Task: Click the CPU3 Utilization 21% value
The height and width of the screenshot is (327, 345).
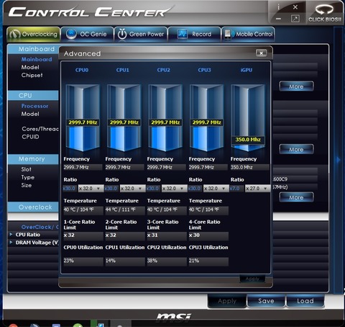Action: coord(208,261)
